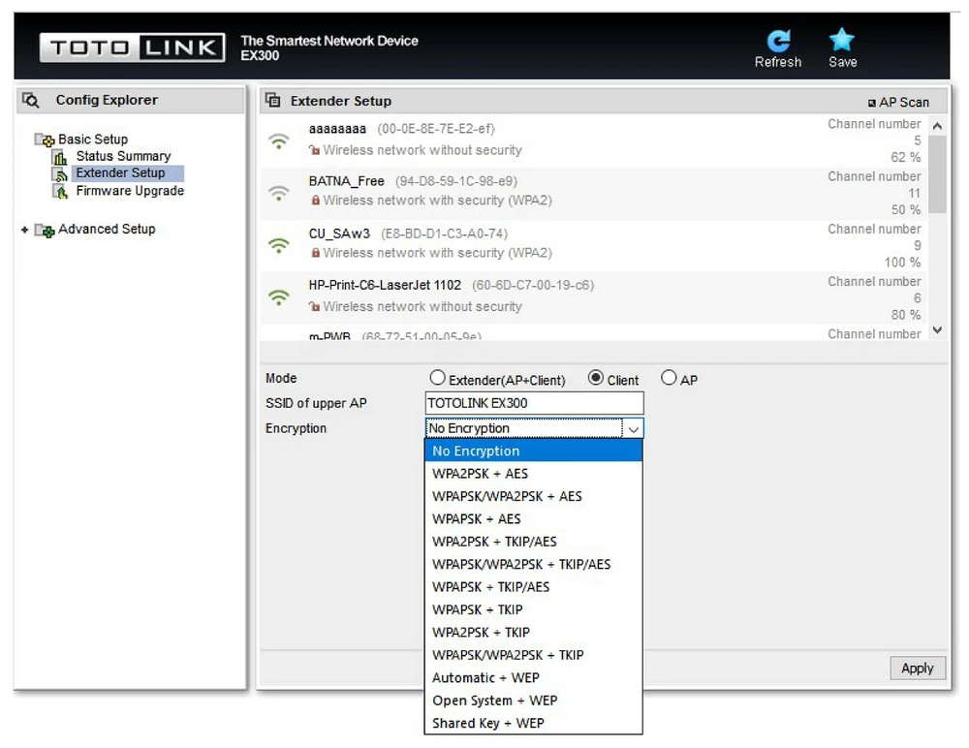
Task: Collapse the Encryption dropdown arrow
Action: tap(633, 428)
